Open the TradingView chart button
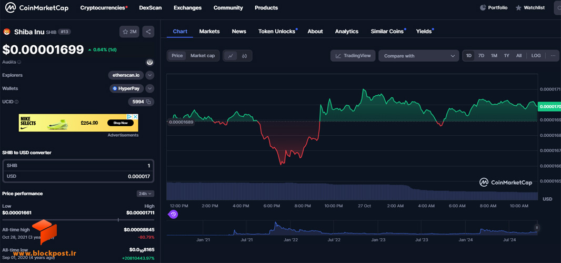The width and height of the screenshot is (561, 263). tap(353, 56)
